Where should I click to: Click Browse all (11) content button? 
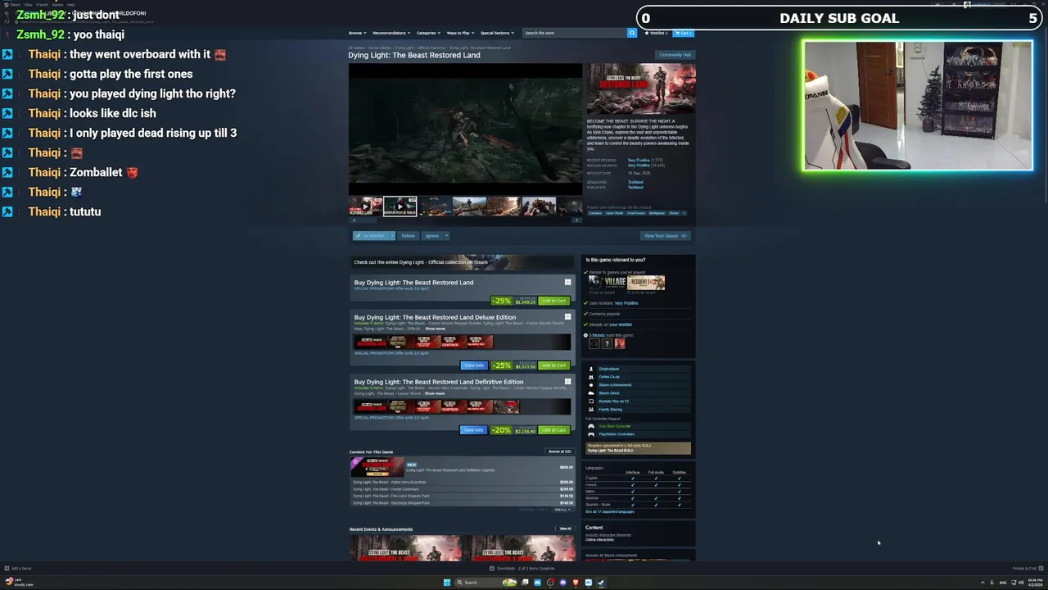point(560,452)
